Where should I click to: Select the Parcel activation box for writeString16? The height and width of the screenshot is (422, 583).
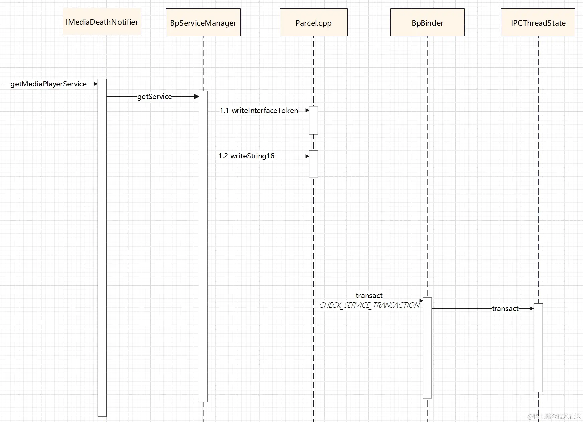313,164
